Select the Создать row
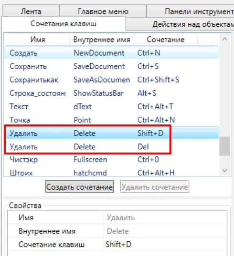This screenshot has height=256, width=234. coord(112,53)
